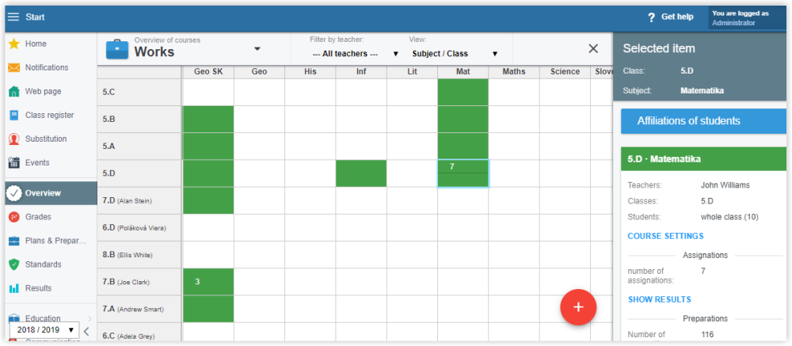Click the Web page house icon
Screen dimensions: 792x346
pyautogui.click(x=14, y=91)
